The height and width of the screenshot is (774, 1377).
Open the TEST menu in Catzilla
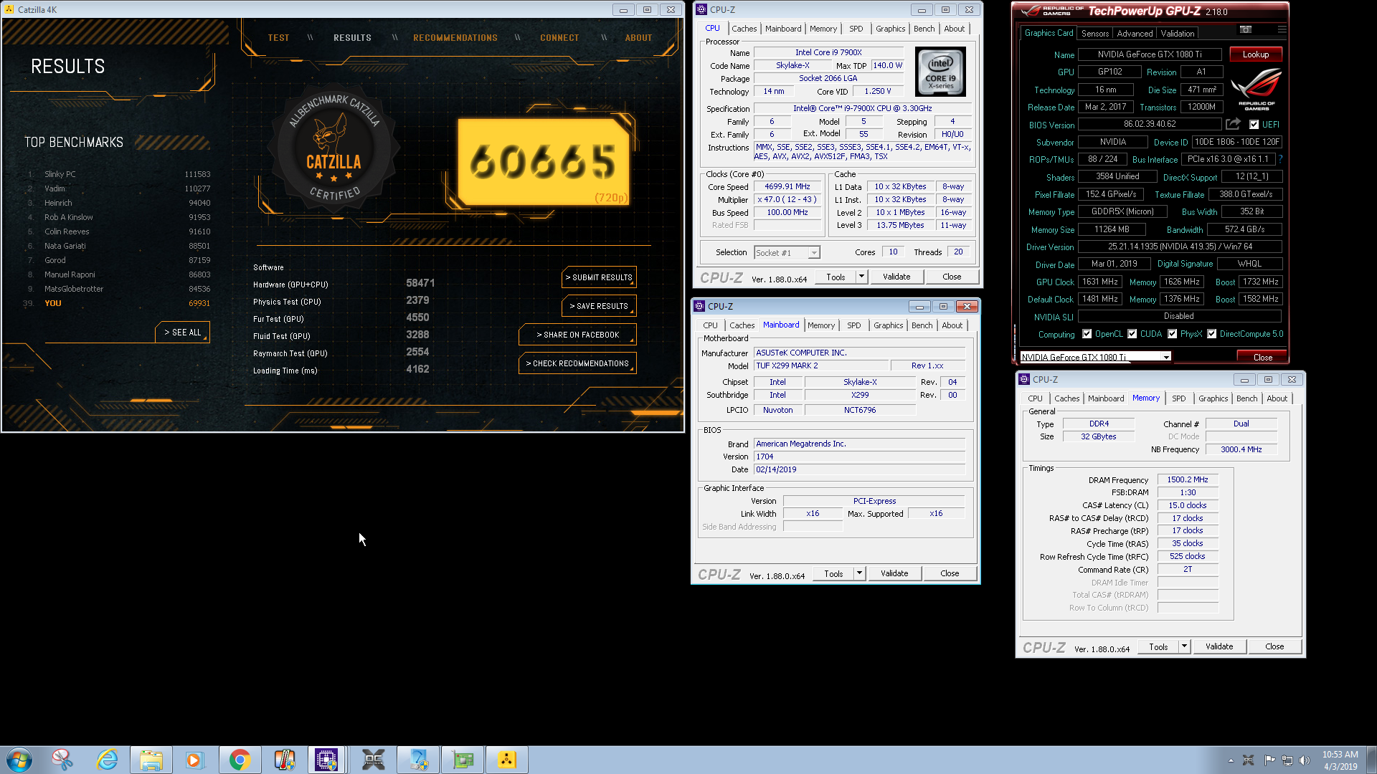pyautogui.click(x=279, y=38)
